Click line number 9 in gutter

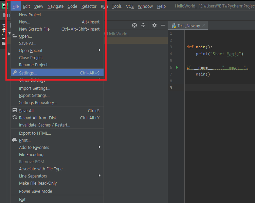[171, 88]
